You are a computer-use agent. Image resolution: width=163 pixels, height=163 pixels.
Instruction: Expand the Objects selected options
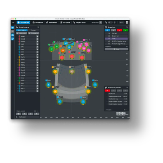pyautogui.click(x=38, y=111)
